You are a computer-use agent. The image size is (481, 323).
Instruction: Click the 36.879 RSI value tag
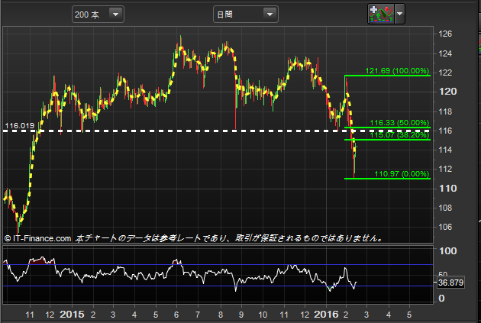coord(450,283)
